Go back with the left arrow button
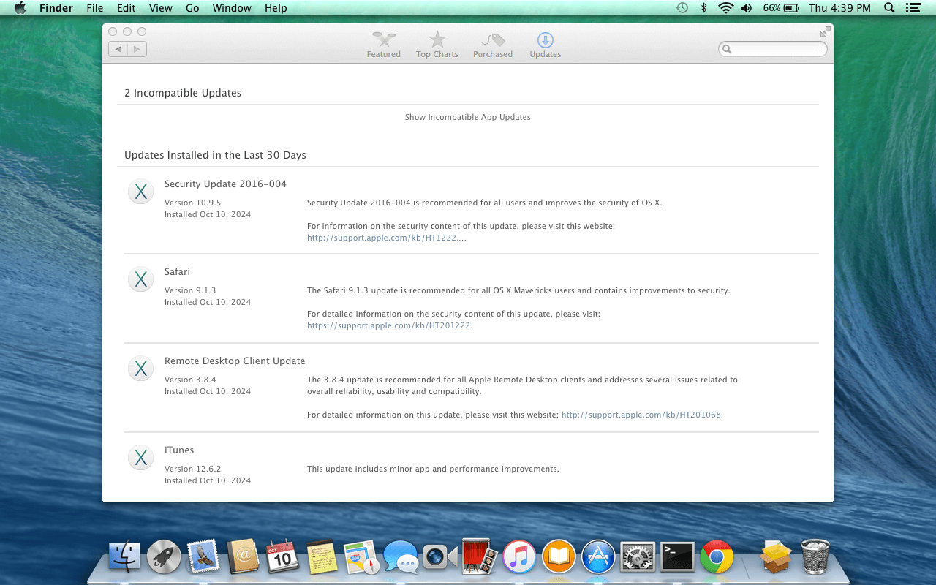 point(118,49)
